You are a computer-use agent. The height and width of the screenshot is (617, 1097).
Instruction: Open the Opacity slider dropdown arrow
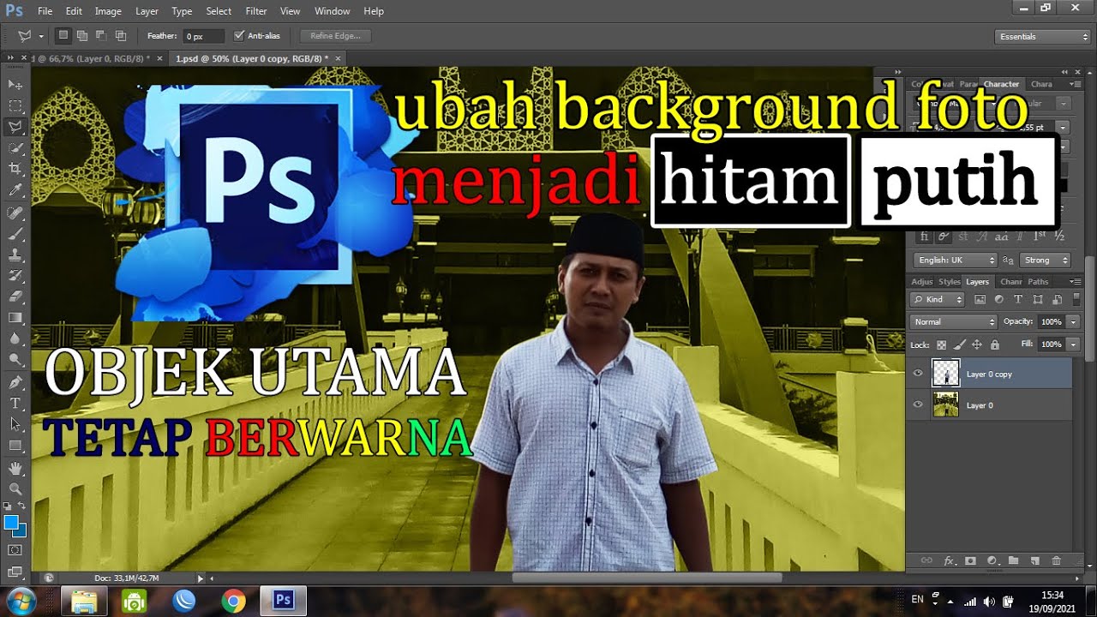(x=1074, y=322)
